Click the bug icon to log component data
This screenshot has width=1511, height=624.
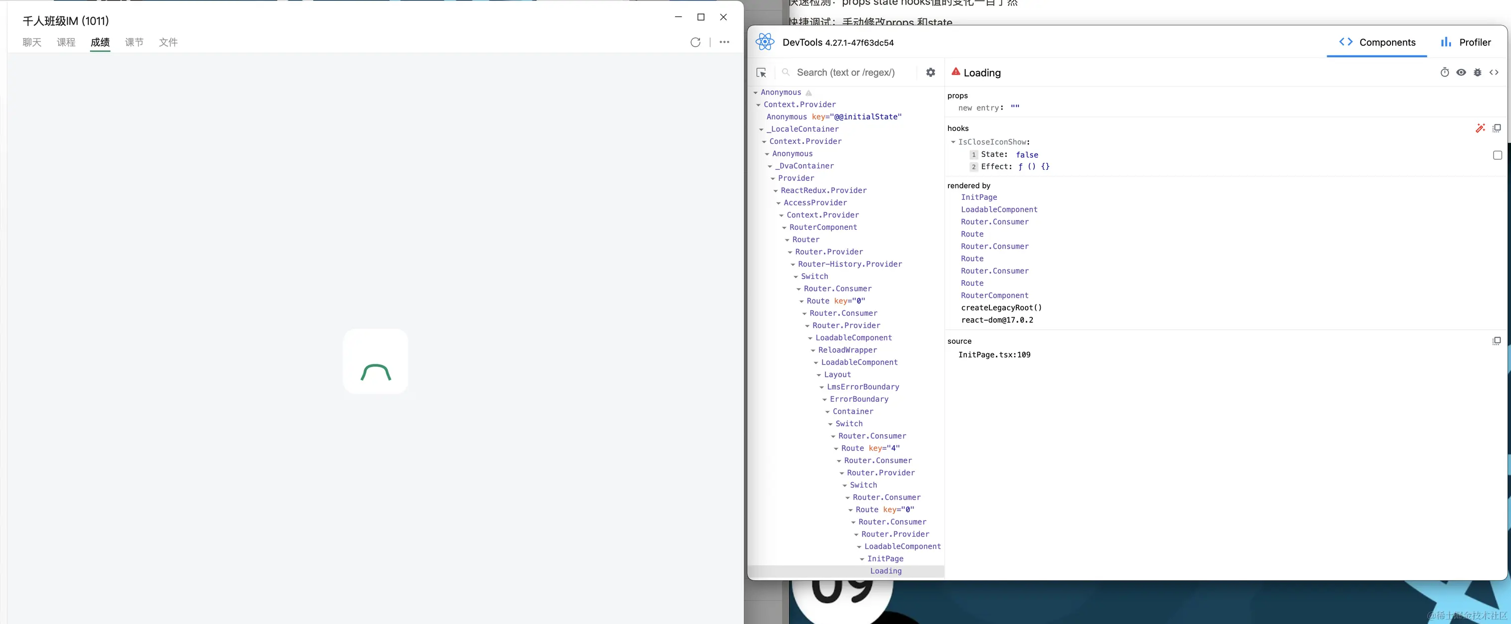pos(1478,72)
